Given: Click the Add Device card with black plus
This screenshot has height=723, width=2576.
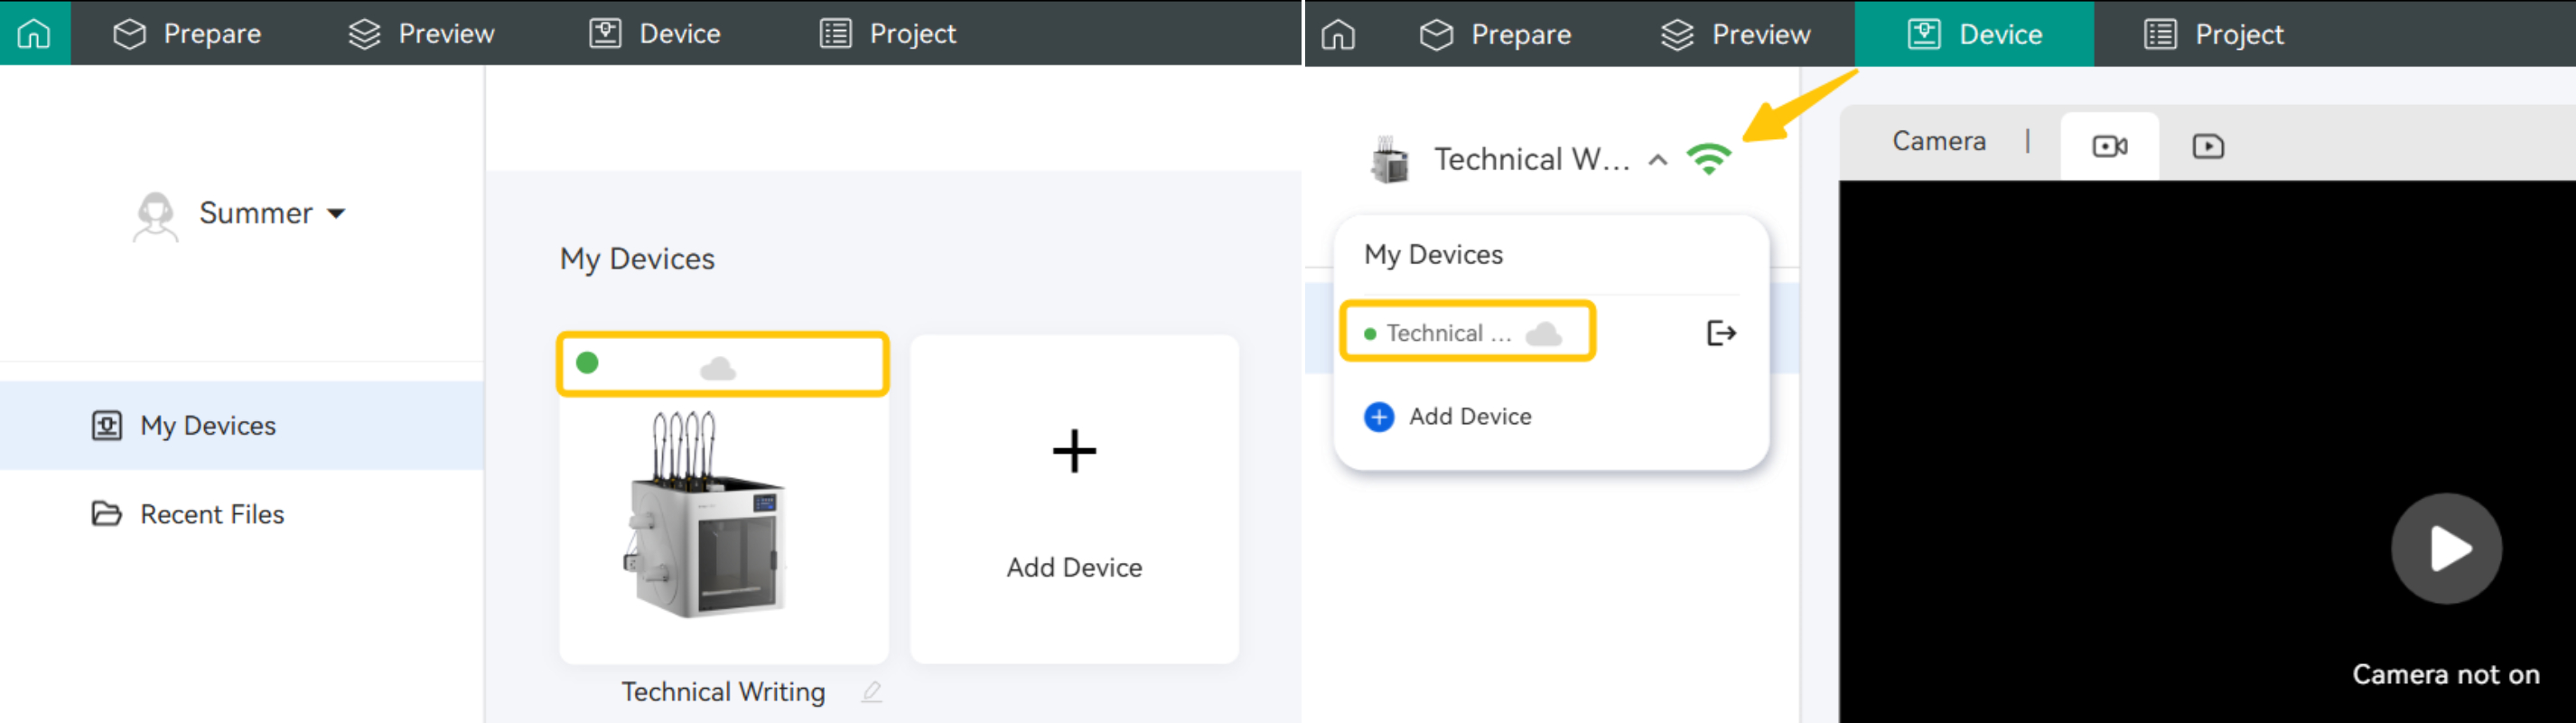Looking at the screenshot, I should point(1074,498).
